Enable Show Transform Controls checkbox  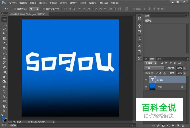[44, 9]
